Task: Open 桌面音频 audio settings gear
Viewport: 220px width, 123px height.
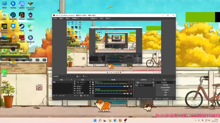Action: [131, 93]
